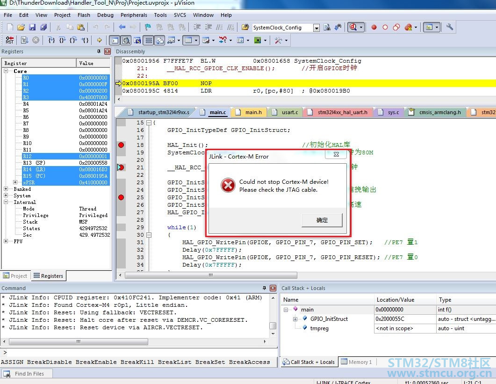Screen dimensions: 496x384
Task: Click the Symbols Window icon
Action: (x=137, y=41)
